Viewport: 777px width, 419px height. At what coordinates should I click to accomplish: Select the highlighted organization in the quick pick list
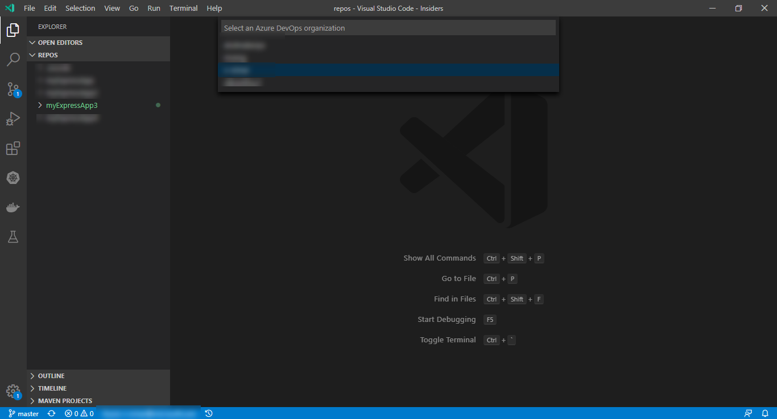(x=388, y=70)
